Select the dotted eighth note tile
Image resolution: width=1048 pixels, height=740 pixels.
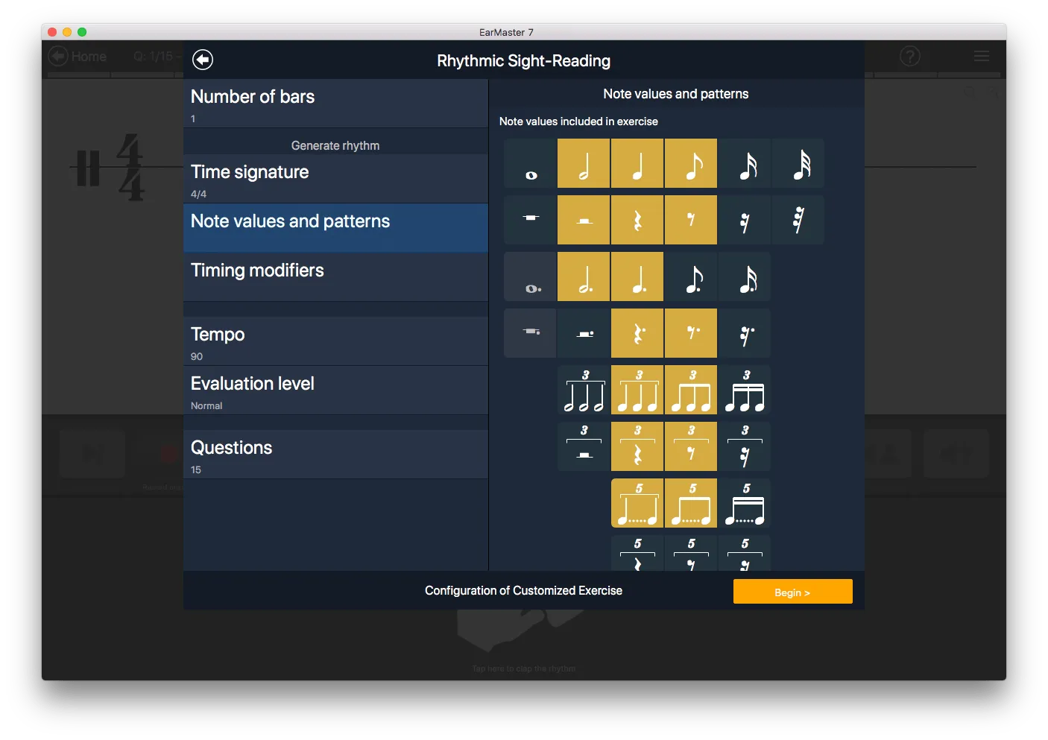[691, 276]
